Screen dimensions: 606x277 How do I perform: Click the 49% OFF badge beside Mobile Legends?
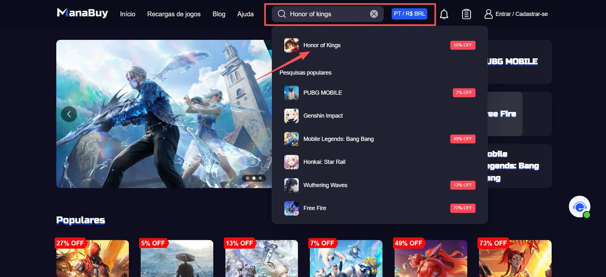(x=463, y=139)
